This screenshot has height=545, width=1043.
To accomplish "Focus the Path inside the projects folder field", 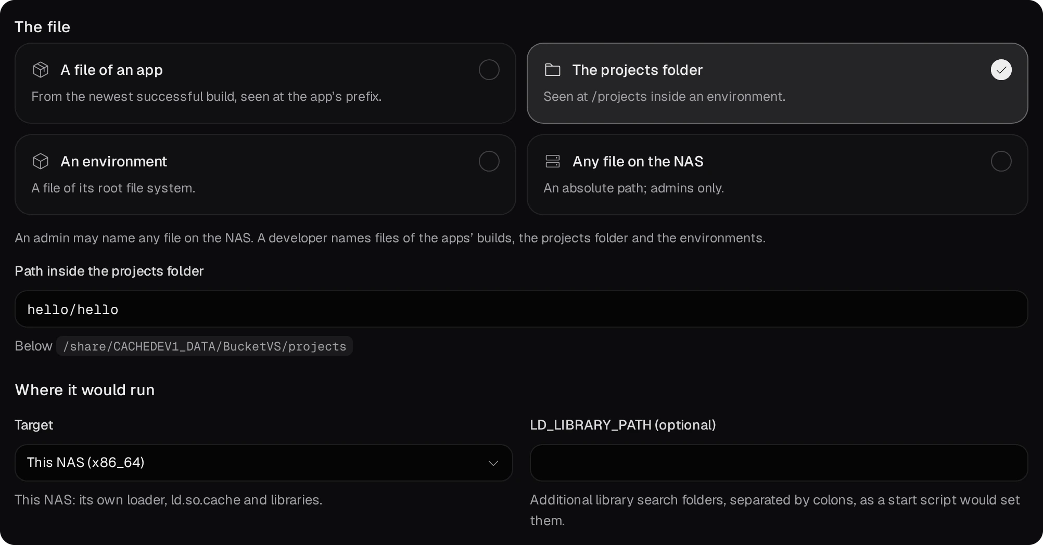I will point(521,309).
